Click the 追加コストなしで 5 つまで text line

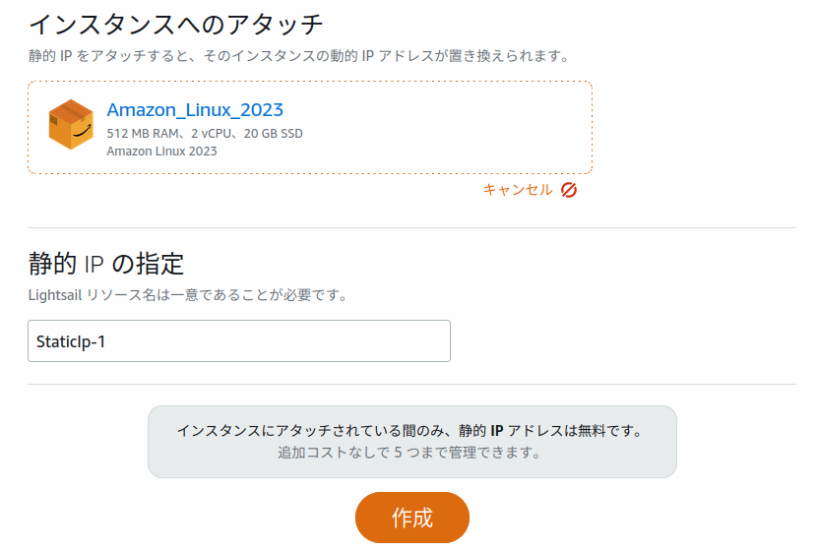pyautogui.click(x=409, y=454)
